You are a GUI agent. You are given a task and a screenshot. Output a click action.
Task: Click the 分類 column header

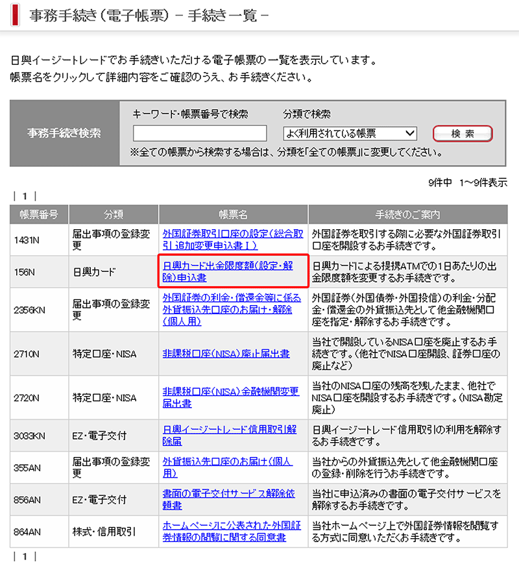coord(114,214)
